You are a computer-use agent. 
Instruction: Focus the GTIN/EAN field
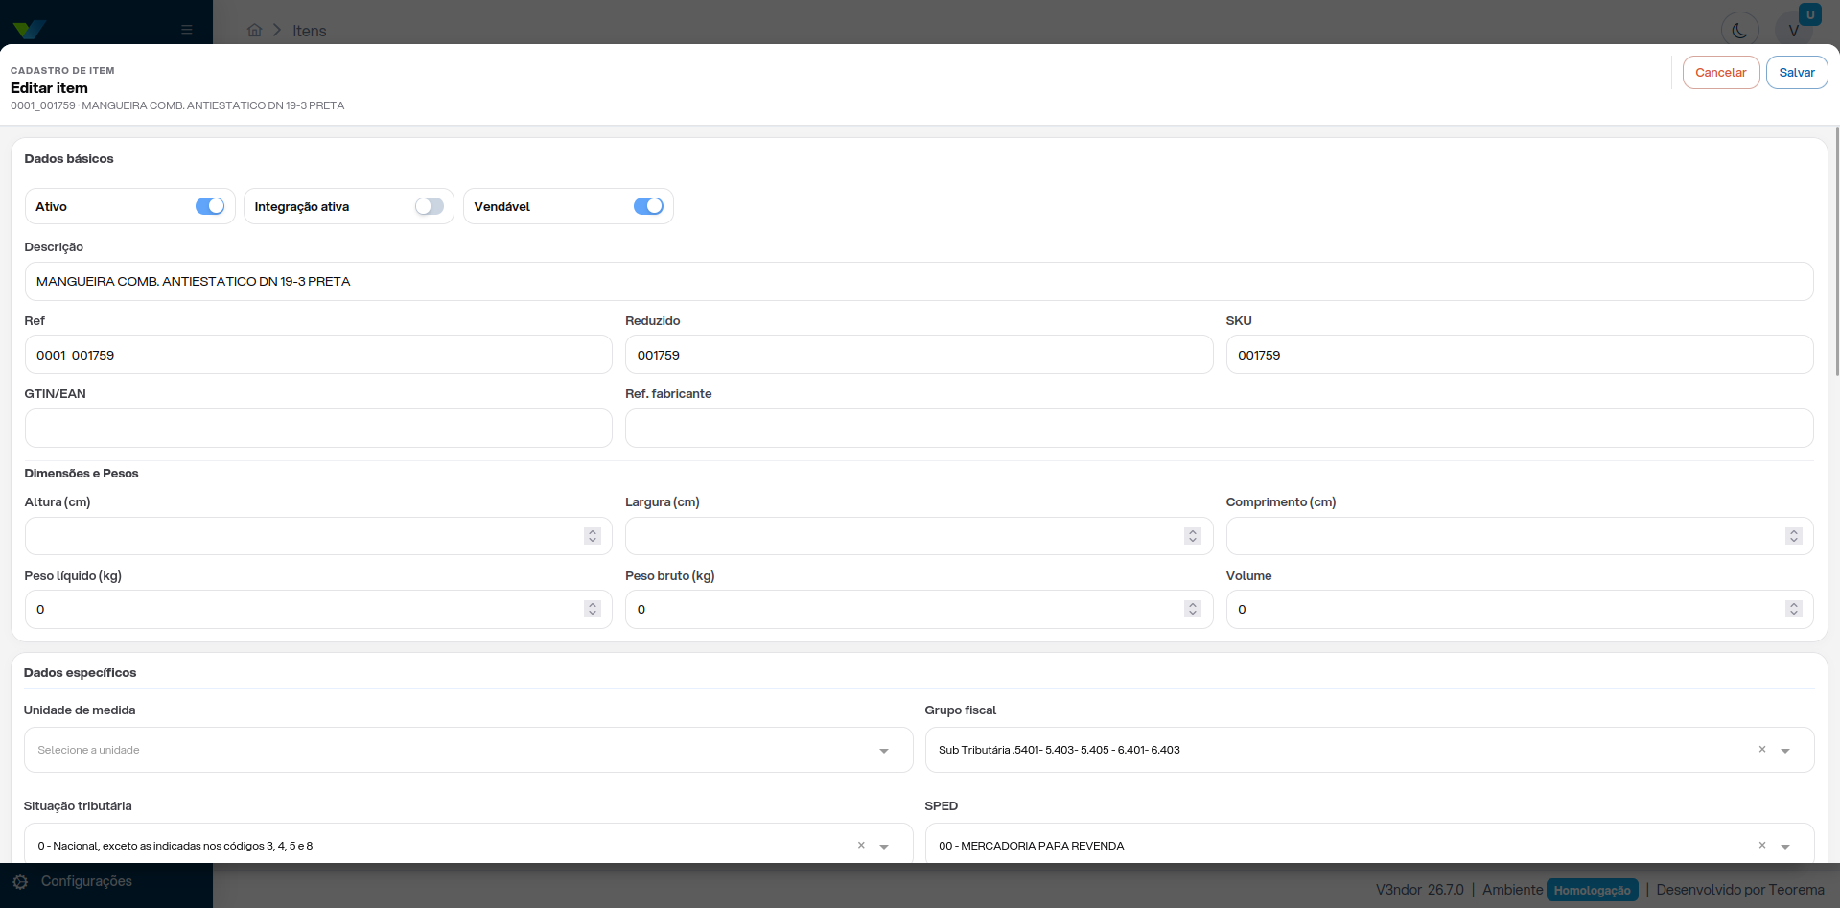click(x=318, y=429)
